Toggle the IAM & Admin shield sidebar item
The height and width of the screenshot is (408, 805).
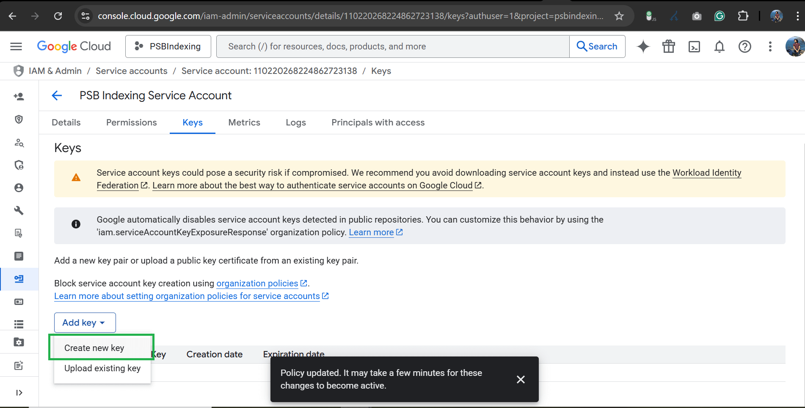19,120
